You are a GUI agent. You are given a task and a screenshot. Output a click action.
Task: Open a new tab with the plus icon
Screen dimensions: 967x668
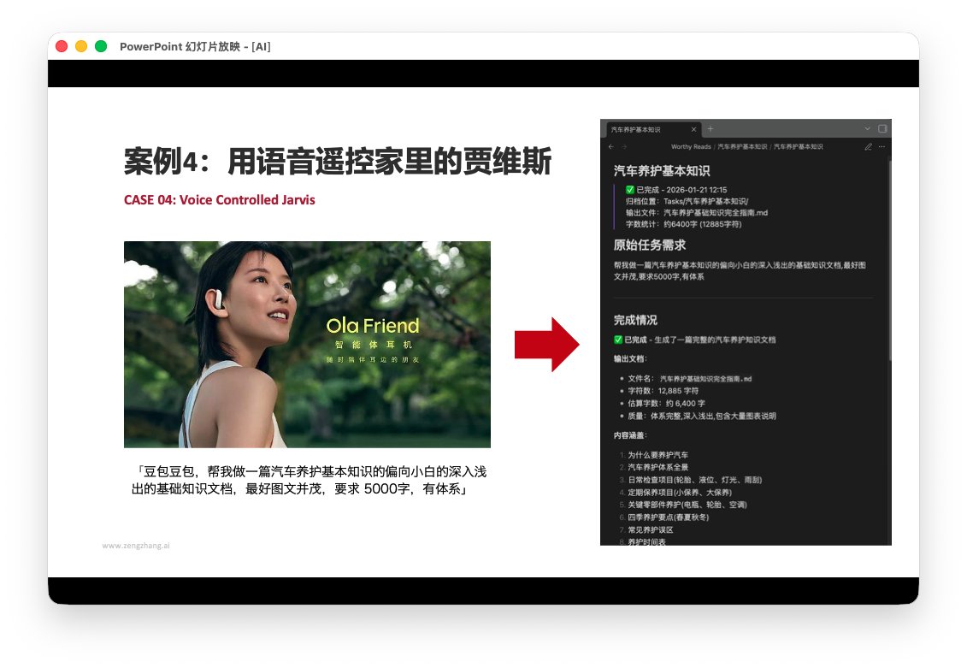(x=711, y=128)
